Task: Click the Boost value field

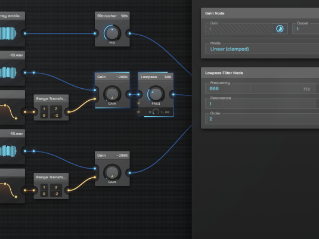Action: [305, 29]
